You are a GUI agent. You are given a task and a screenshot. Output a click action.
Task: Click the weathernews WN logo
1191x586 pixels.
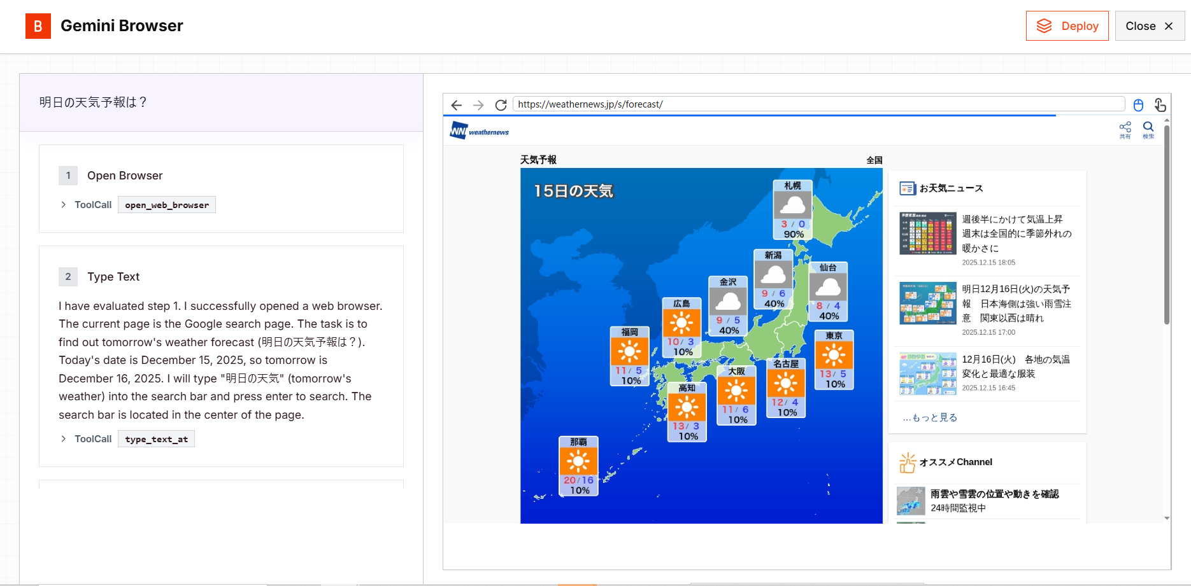(457, 130)
